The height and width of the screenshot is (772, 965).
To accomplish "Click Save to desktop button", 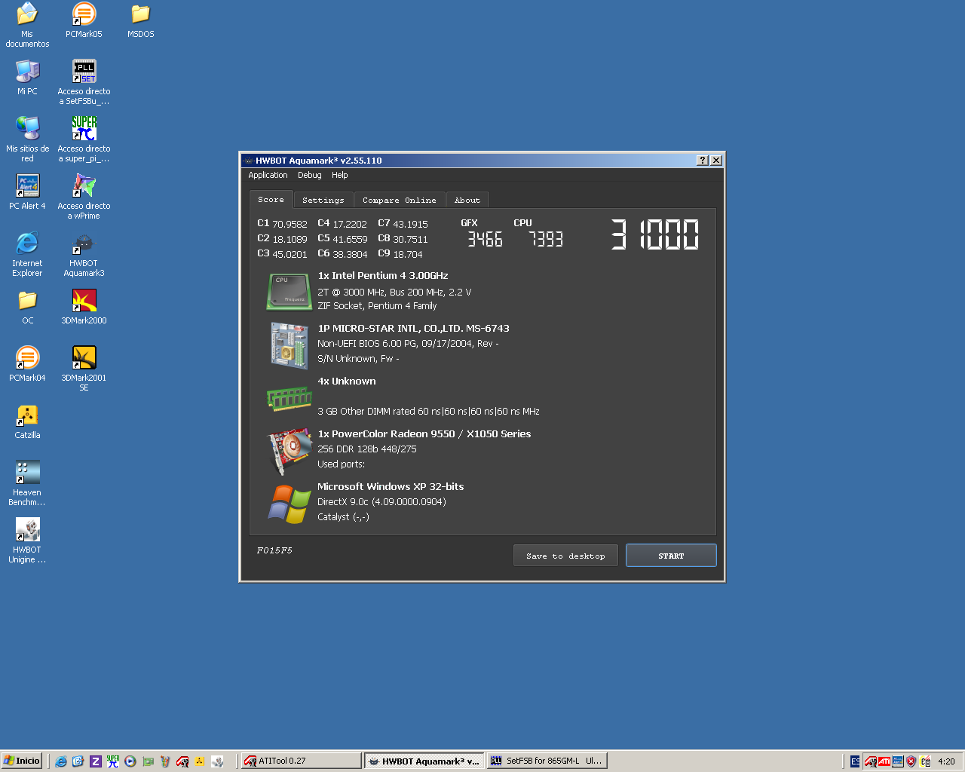I will pos(565,556).
